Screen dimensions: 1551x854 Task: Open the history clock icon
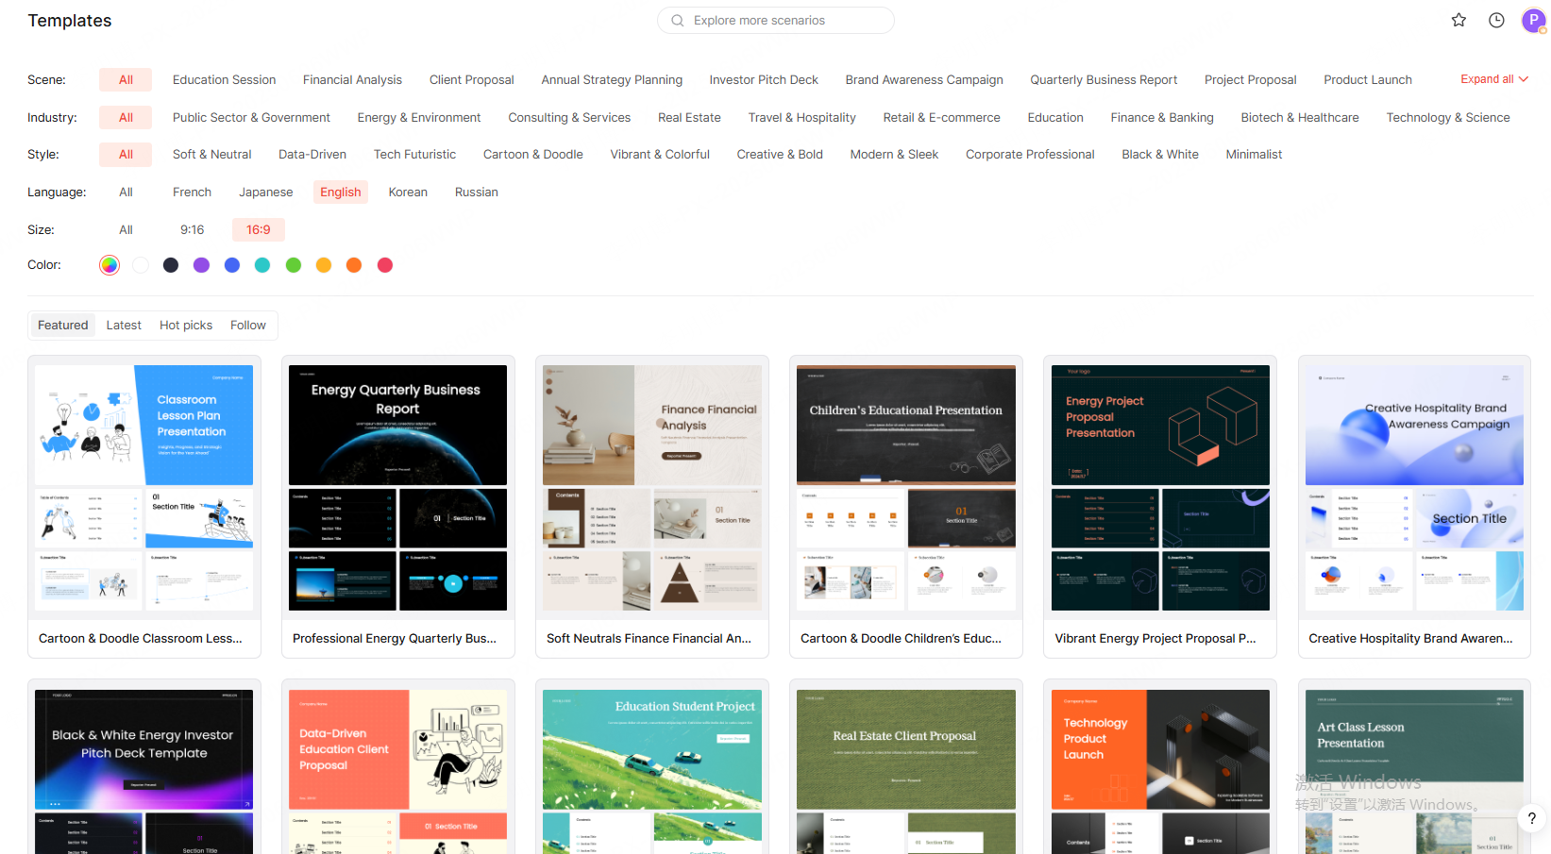[1496, 20]
